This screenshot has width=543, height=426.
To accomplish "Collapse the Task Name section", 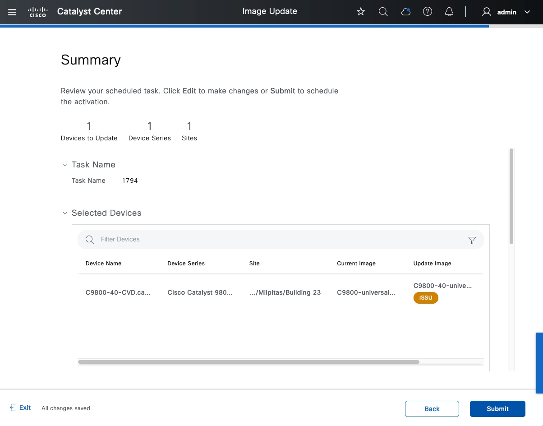I will point(65,165).
